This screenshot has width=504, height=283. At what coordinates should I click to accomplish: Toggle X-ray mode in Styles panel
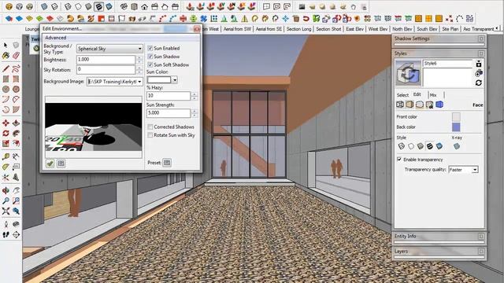457,146
